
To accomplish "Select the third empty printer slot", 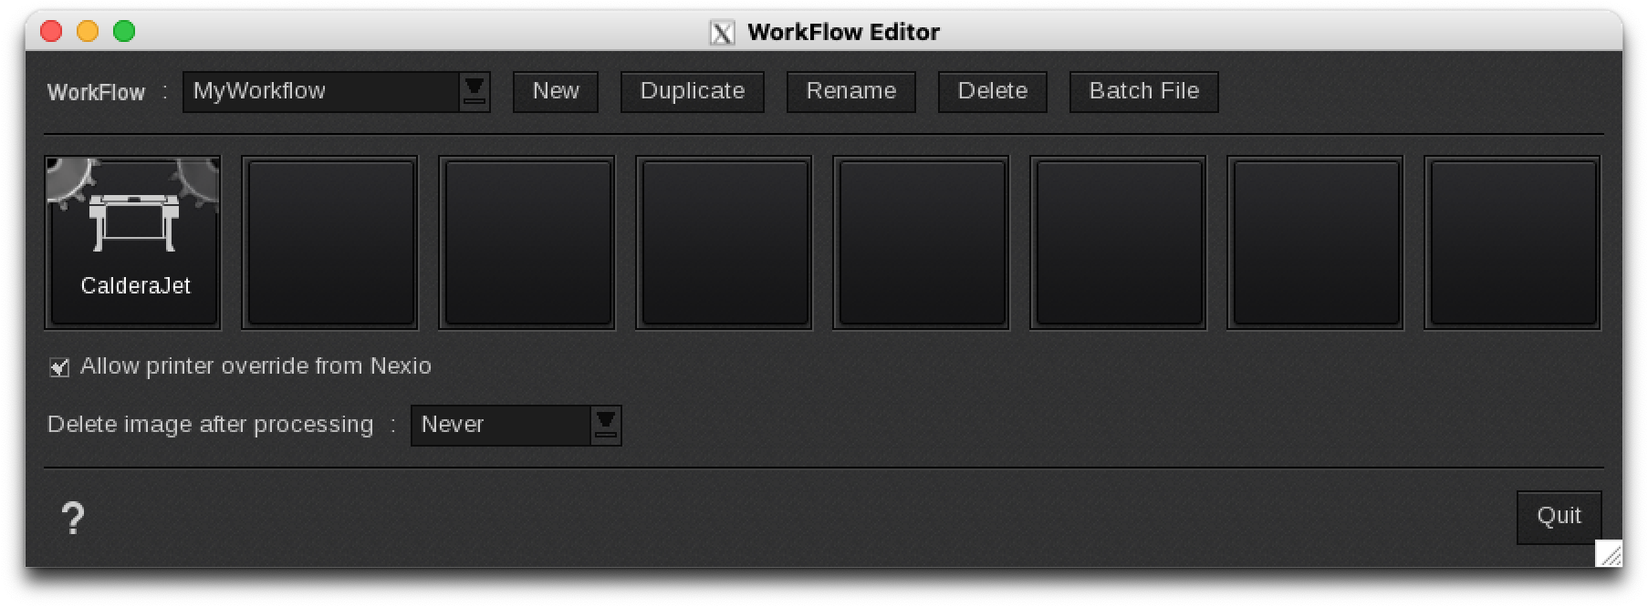I will click(723, 242).
